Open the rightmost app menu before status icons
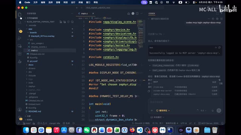The height and width of the screenshot is (135, 241). (96, 2)
